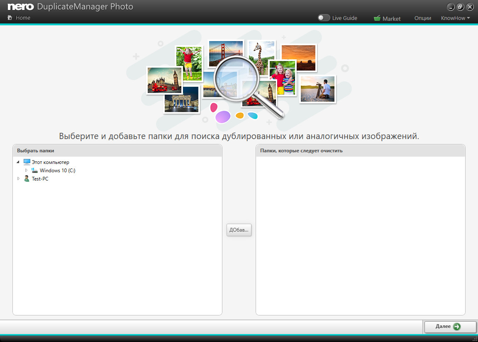This screenshot has height=342, width=478.
Task: Expand the Test-PC user node
Action: point(18,179)
